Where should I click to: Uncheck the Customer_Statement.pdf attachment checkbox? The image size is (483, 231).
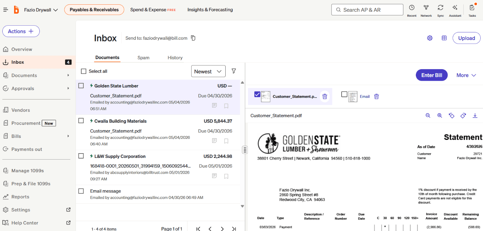pyautogui.click(x=257, y=94)
